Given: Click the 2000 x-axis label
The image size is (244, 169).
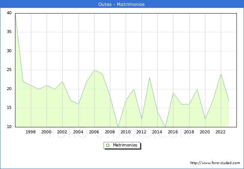Looking at the screenshot, I should tap(47, 132).
